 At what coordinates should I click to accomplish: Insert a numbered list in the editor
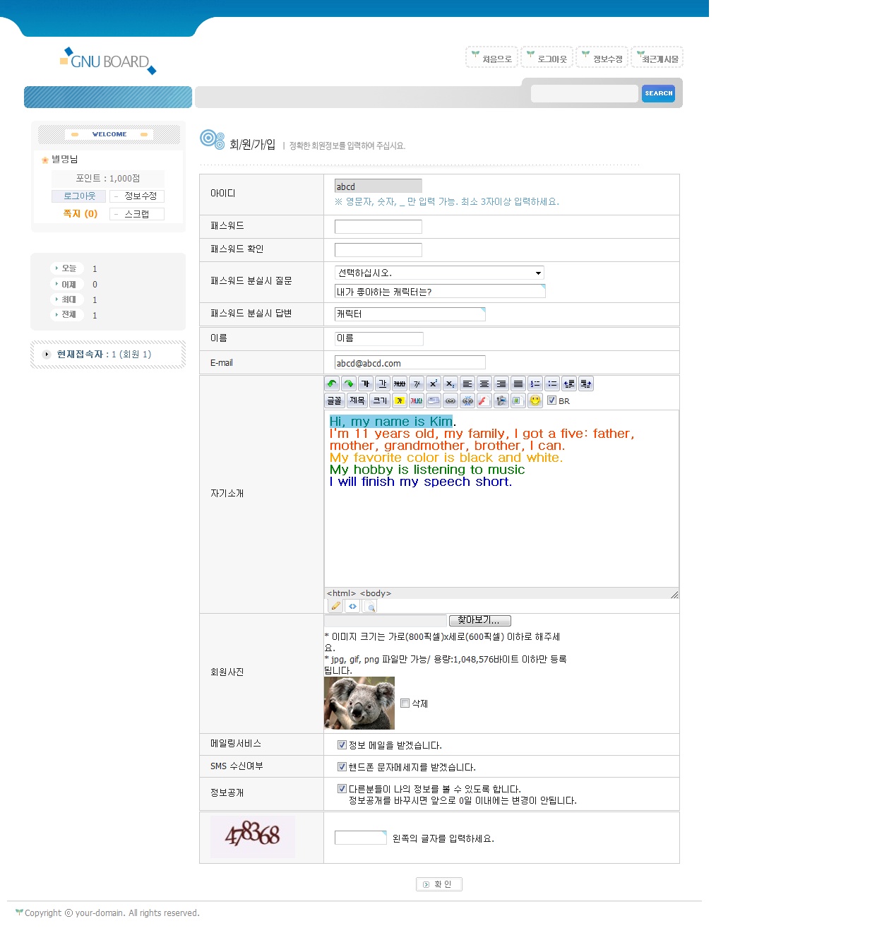tap(535, 384)
